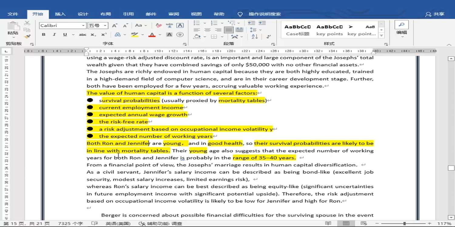The height and width of the screenshot is (227, 455).
Task: Click 英语(美国) language in status bar
Action: point(118,224)
